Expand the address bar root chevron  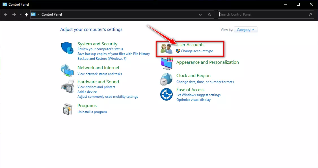point(38,14)
